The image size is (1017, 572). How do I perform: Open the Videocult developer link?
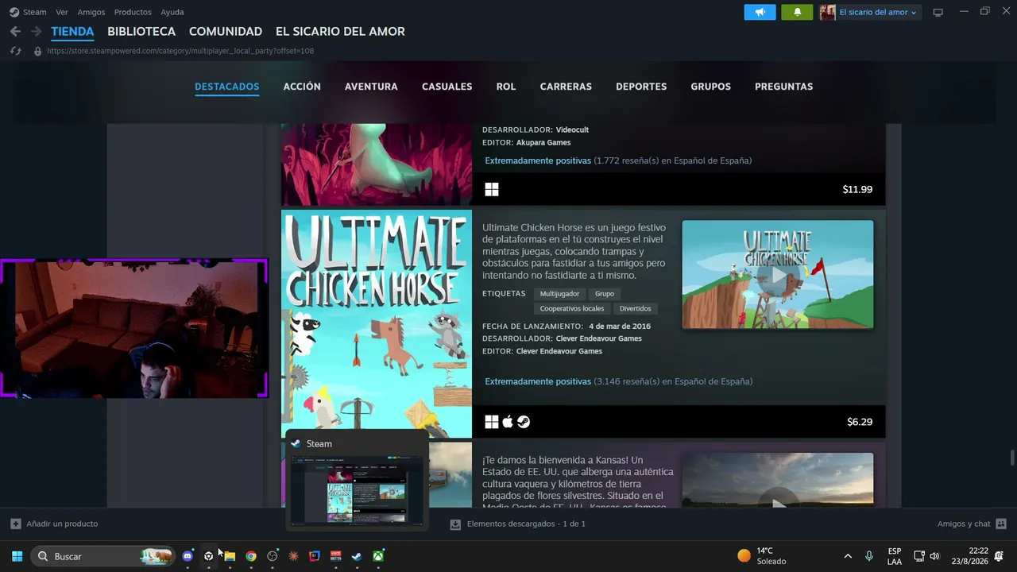coord(572,129)
